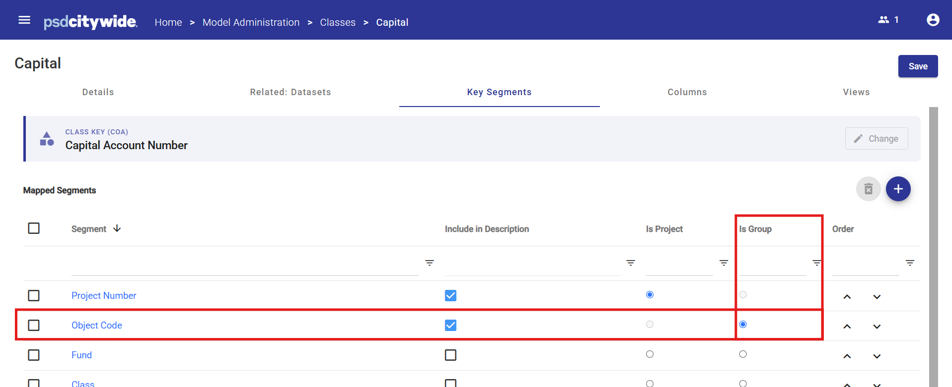Click the delete mapped segments trash button

pos(869,189)
